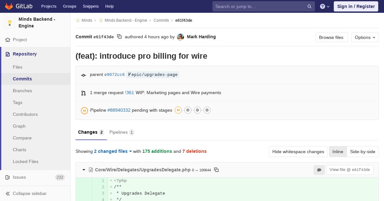
Task: Click the pending pipeline status icon
Action: pos(84,110)
